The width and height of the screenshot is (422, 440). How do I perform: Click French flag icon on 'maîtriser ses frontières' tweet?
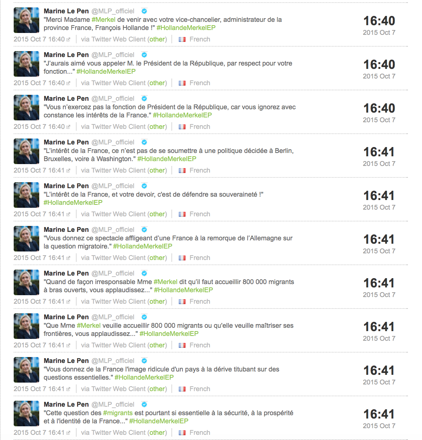click(182, 345)
